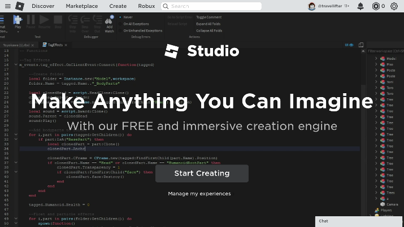Go to the Discover page
The width and height of the screenshot is (404, 227).
[43, 6]
